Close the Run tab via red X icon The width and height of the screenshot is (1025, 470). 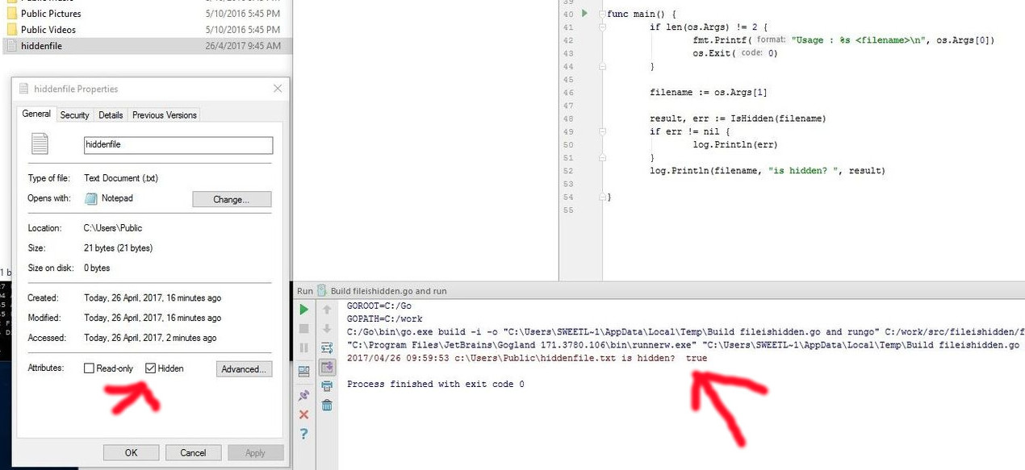click(303, 413)
